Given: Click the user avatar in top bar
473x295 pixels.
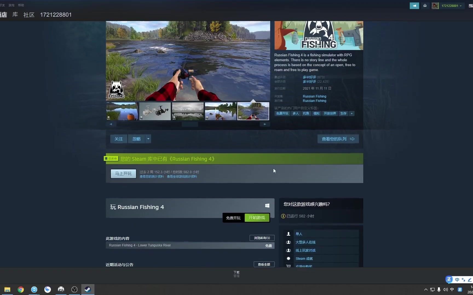Looking at the screenshot, I should click(x=435, y=6).
